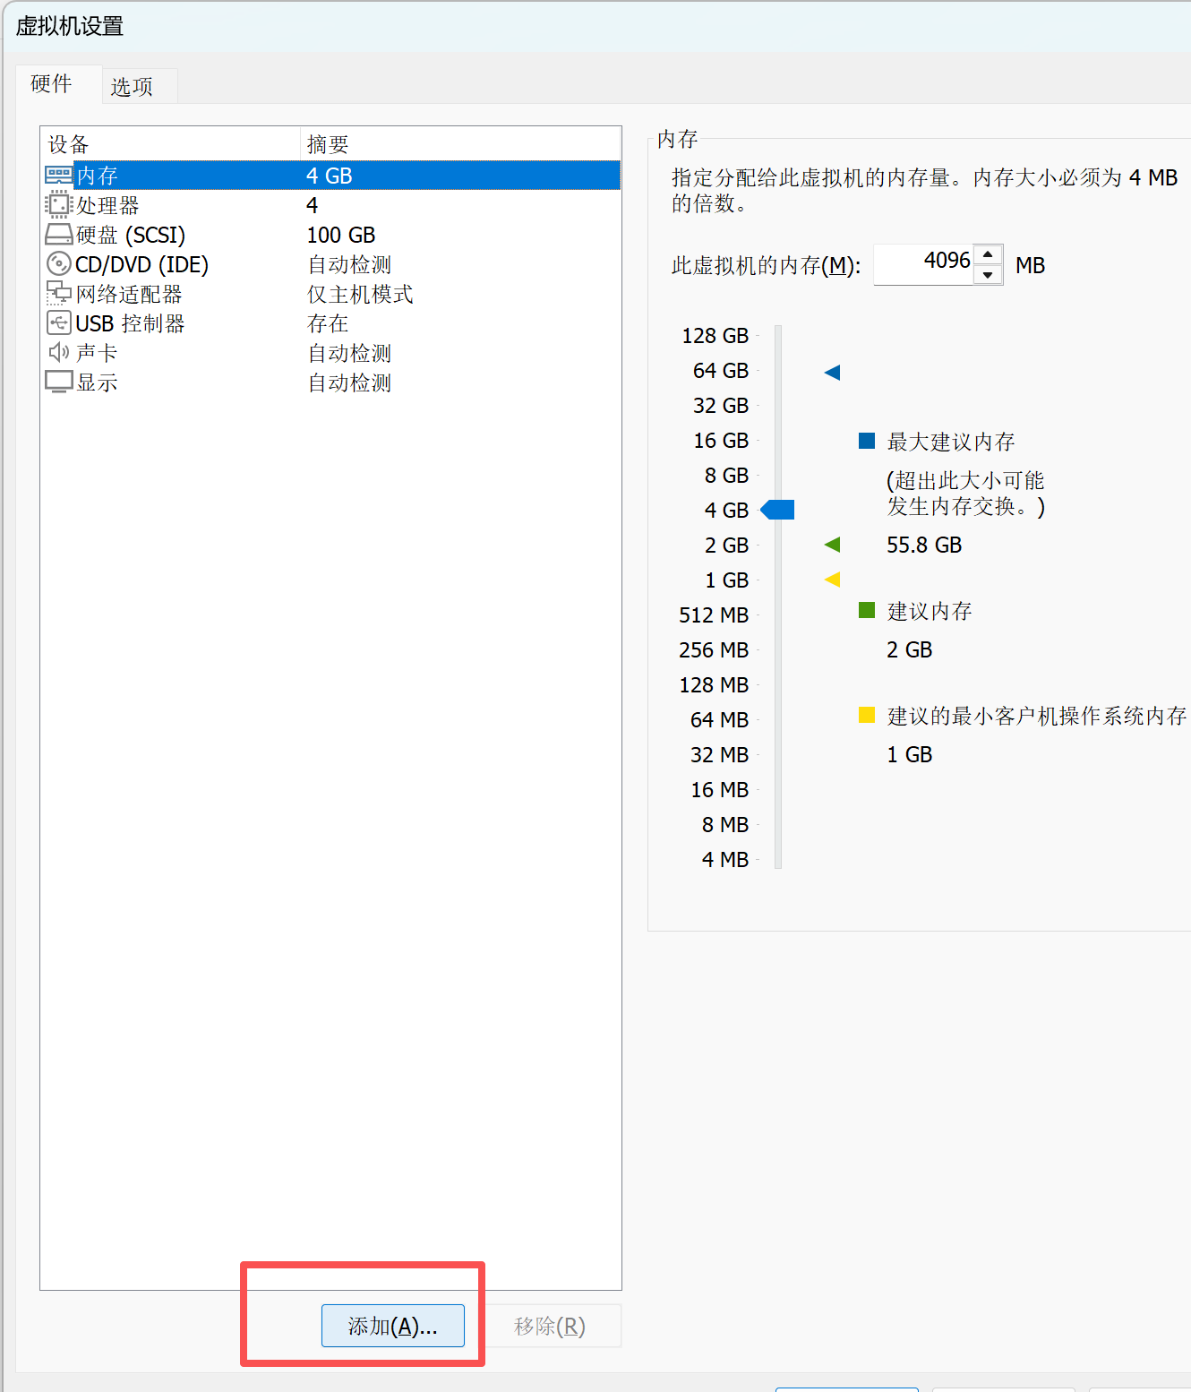Click the 设备 column header
1191x1392 pixels.
(x=169, y=144)
